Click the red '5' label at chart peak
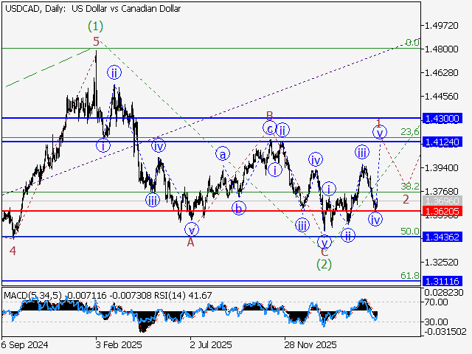Viewport: 472px width, 354px height. [96, 42]
